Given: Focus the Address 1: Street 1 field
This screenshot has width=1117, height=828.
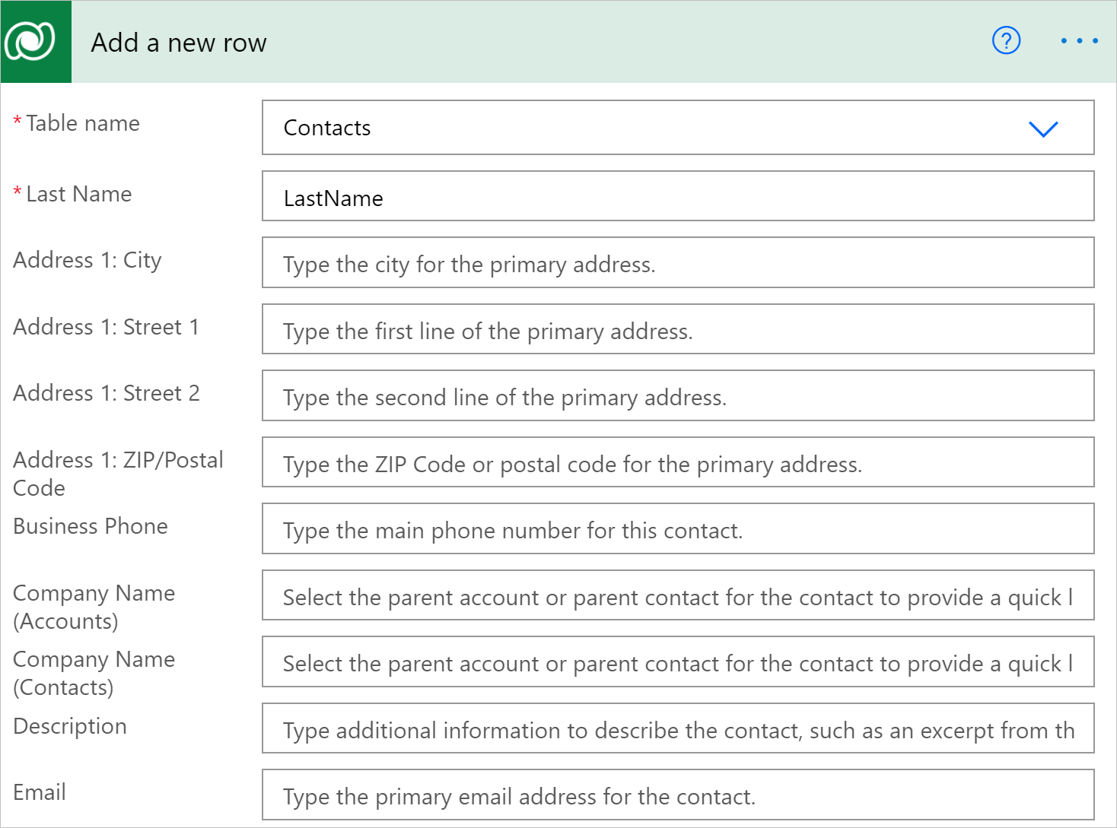Looking at the screenshot, I should click(x=677, y=329).
